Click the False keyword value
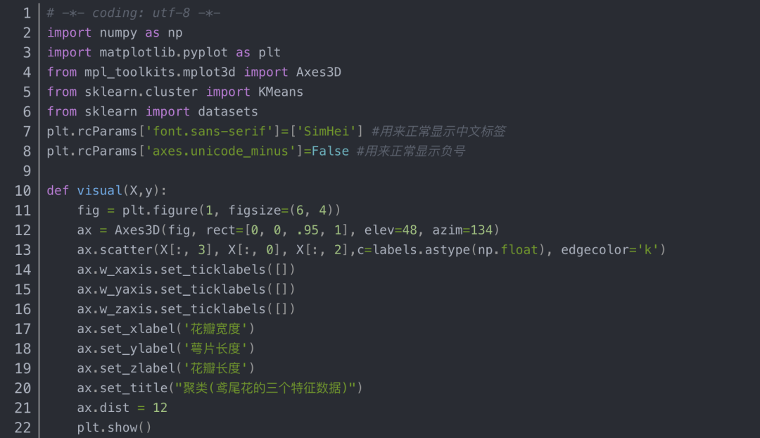 (x=330, y=151)
